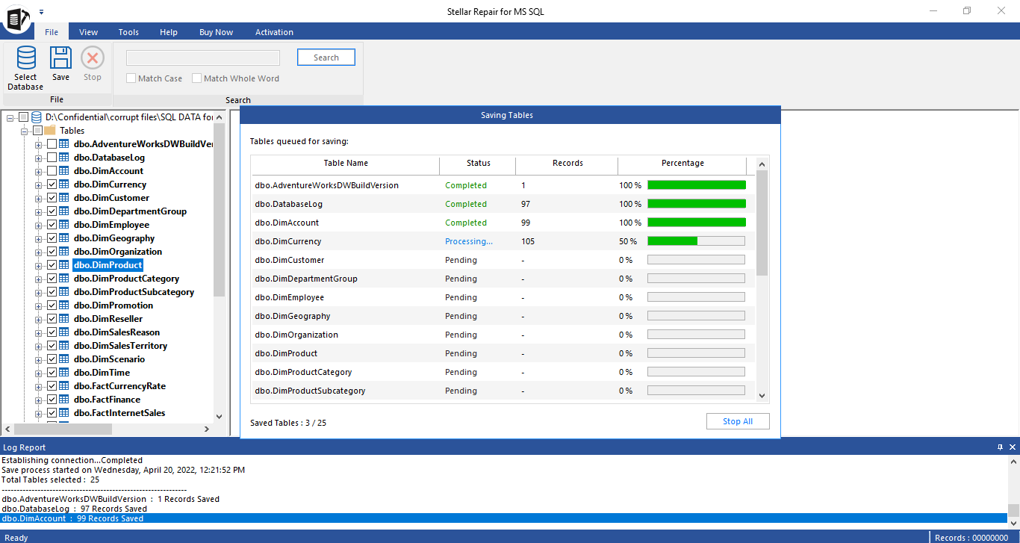
Task: Toggle checkbox for dbo.DimAccount
Action: pos(52,171)
